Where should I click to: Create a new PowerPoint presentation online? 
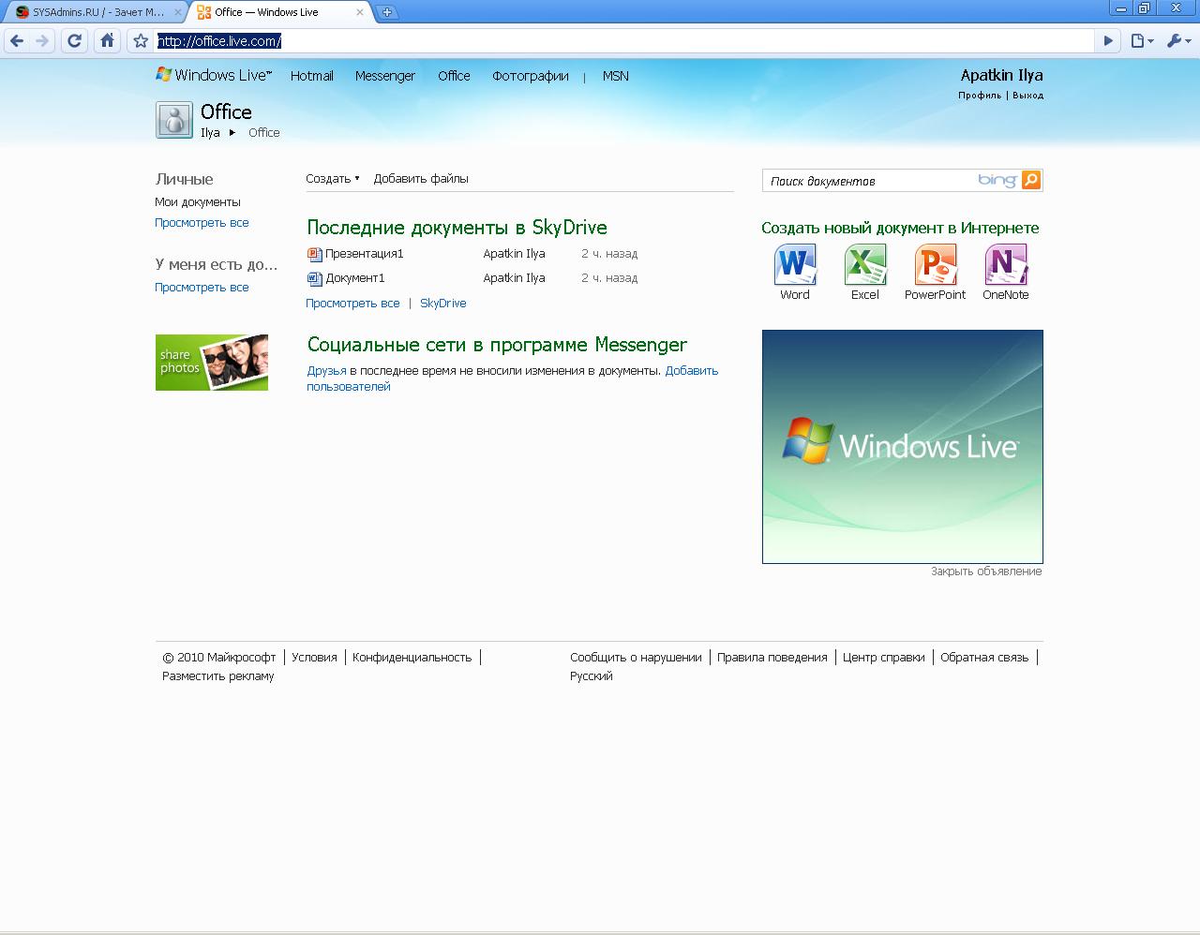tap(935, 272)
